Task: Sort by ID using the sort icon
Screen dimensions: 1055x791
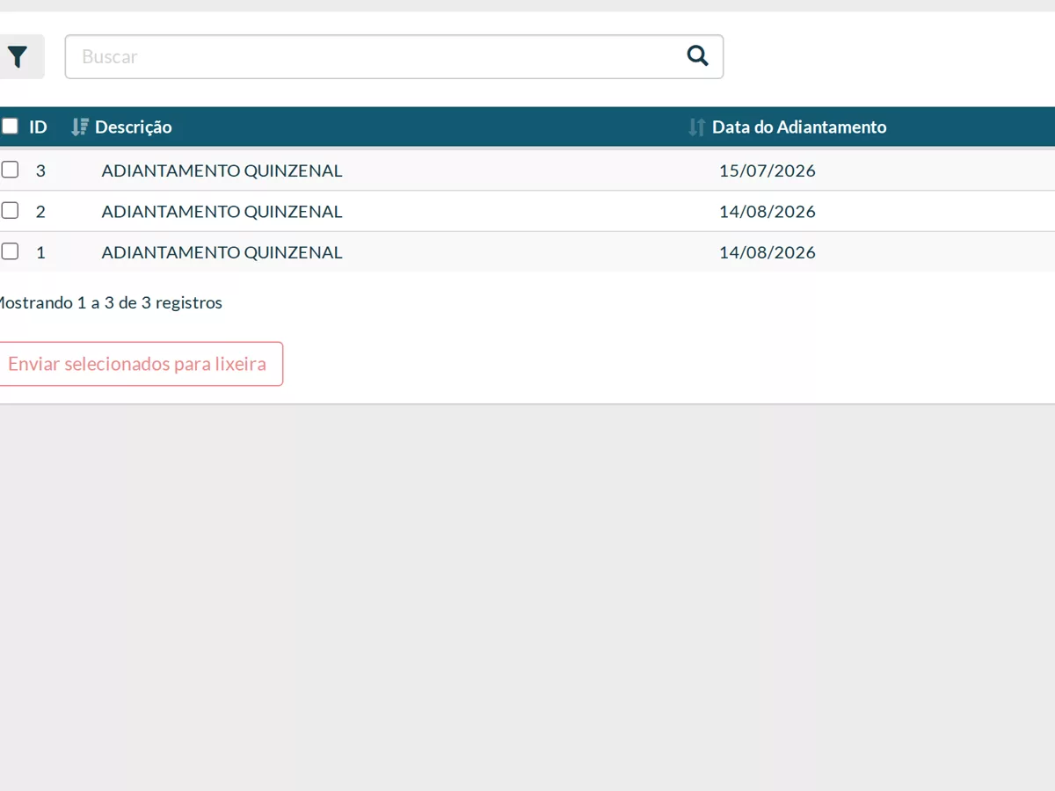Action: tap(80, 127)
